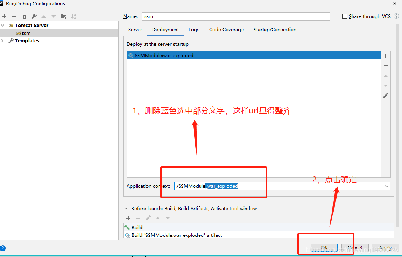Screen dimensions: 402x257
Task: Click the Apply button
Action: click(x=385, y=248)
